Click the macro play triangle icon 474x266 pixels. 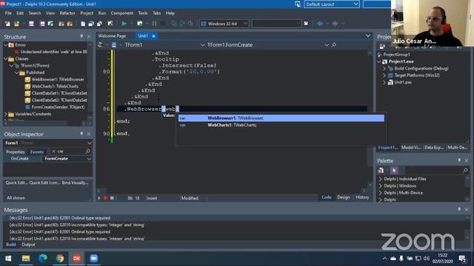pyautogui.click(x=99, y=198)
